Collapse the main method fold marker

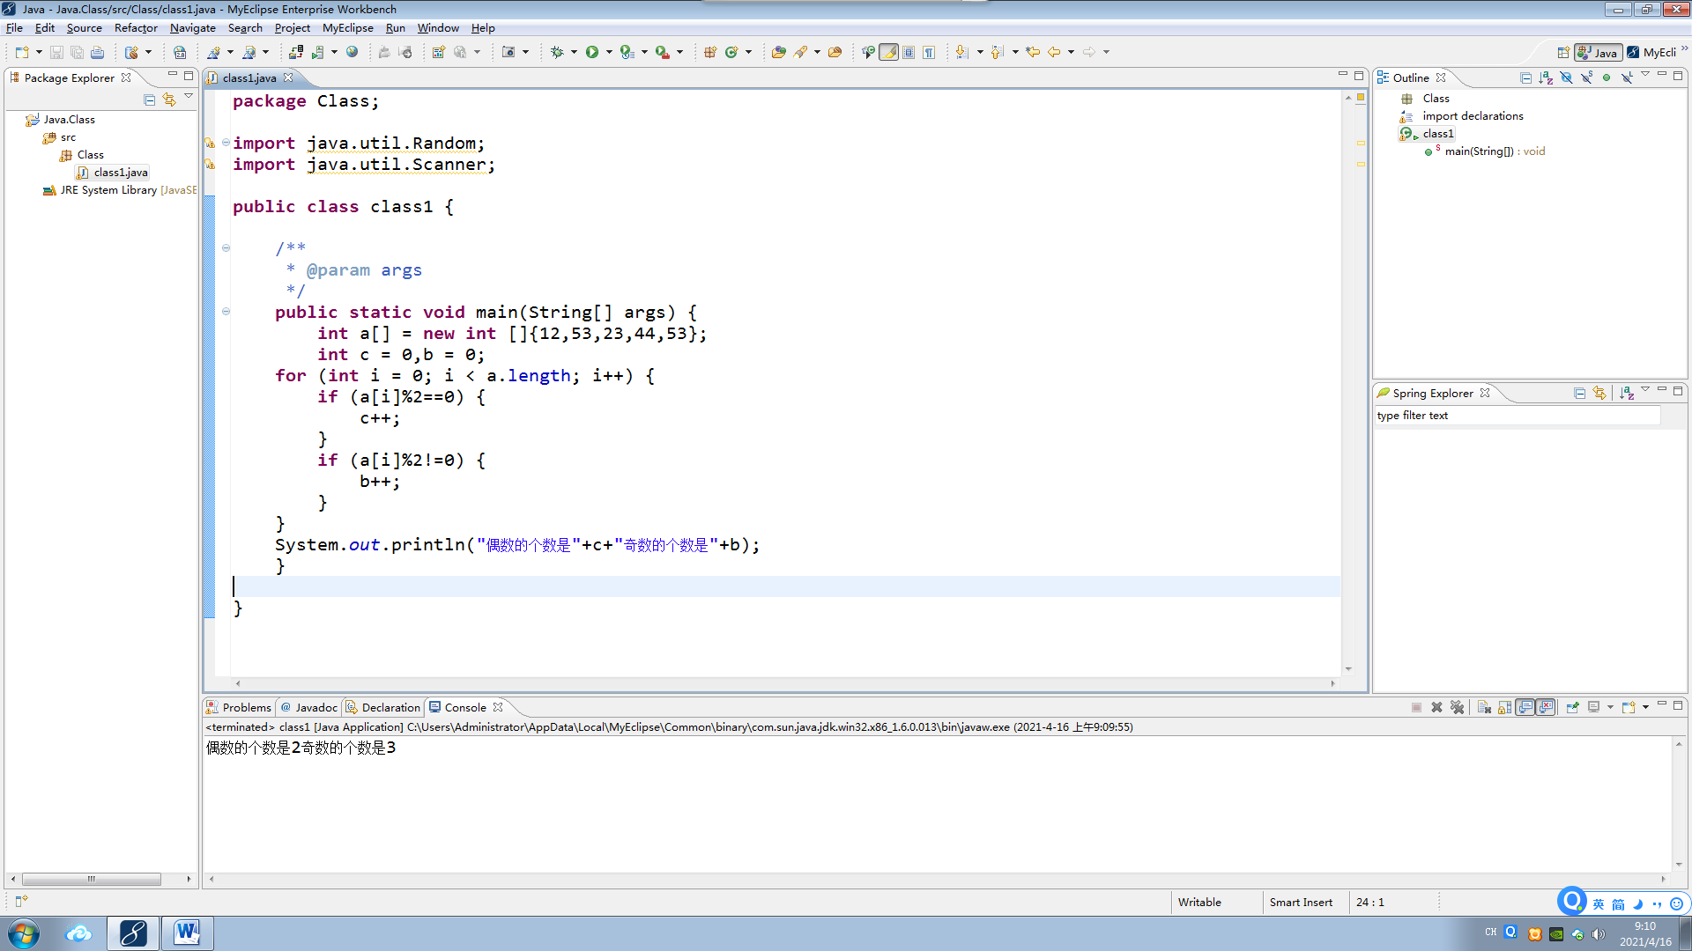click(x=226, y=312)
